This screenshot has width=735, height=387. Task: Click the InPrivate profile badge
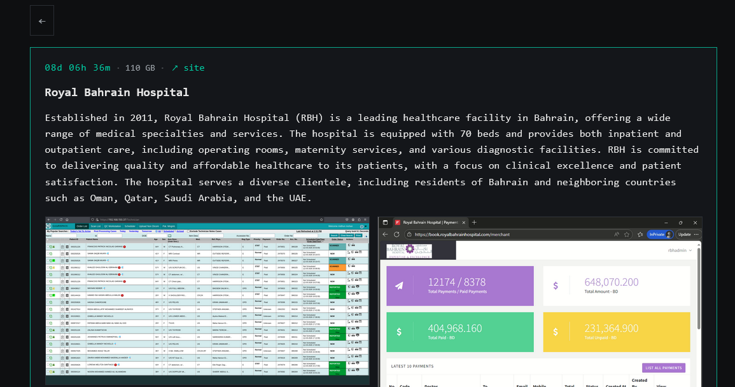pyautogui.click(x=660, y=234)
